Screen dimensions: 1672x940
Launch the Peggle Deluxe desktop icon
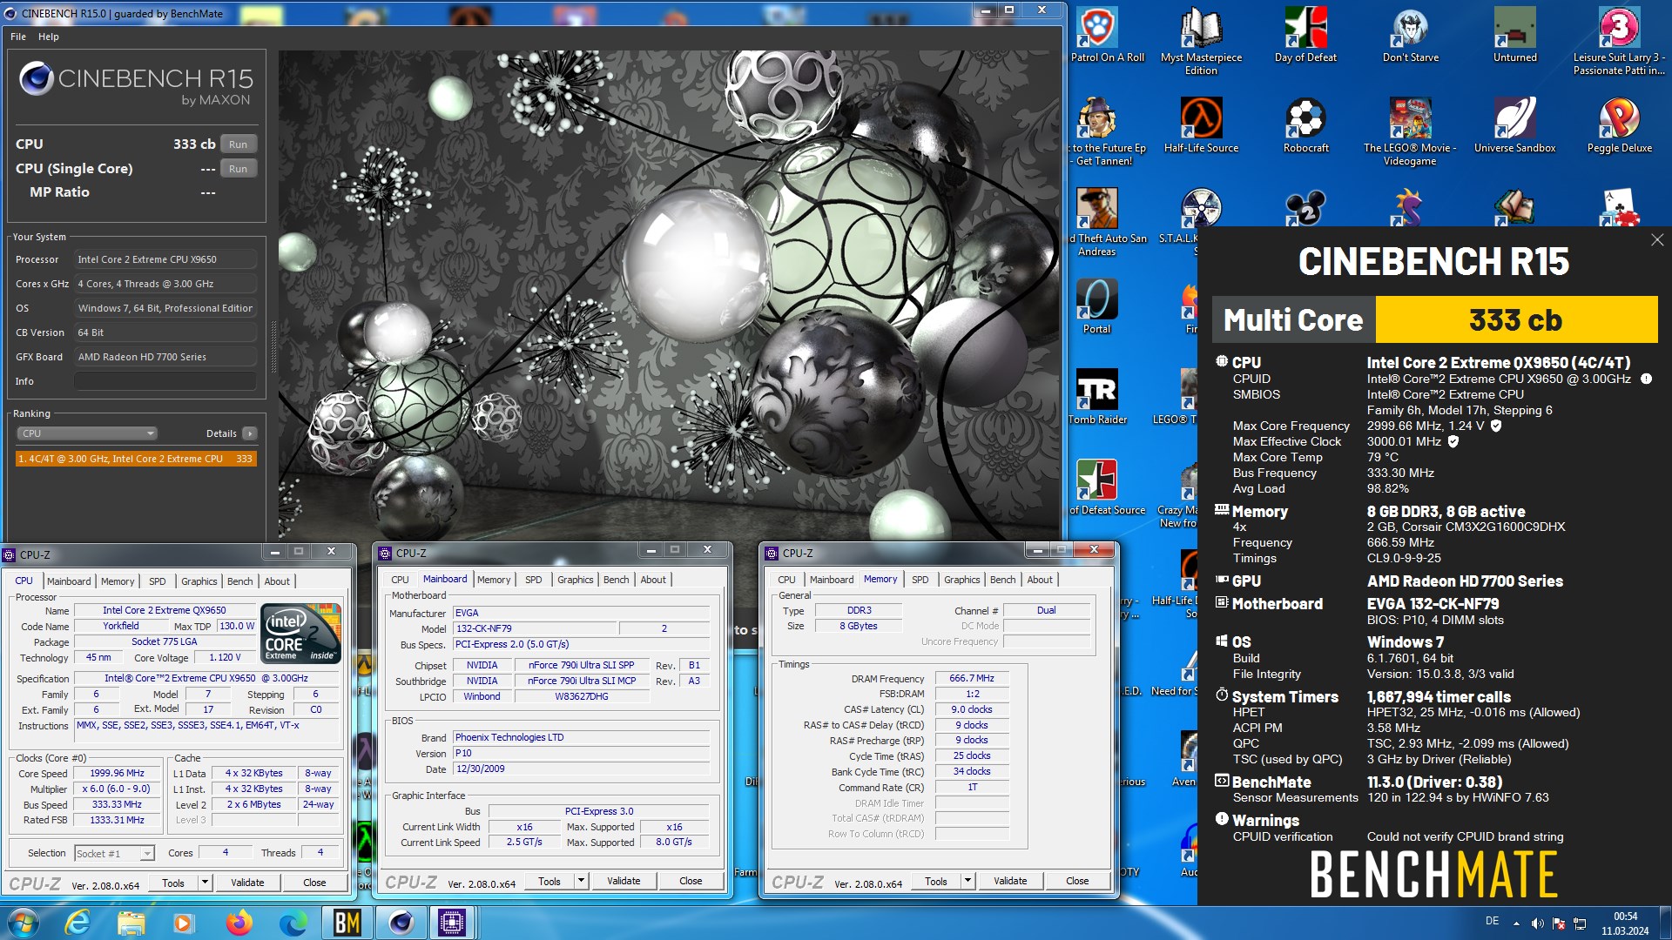[1619, 125]
